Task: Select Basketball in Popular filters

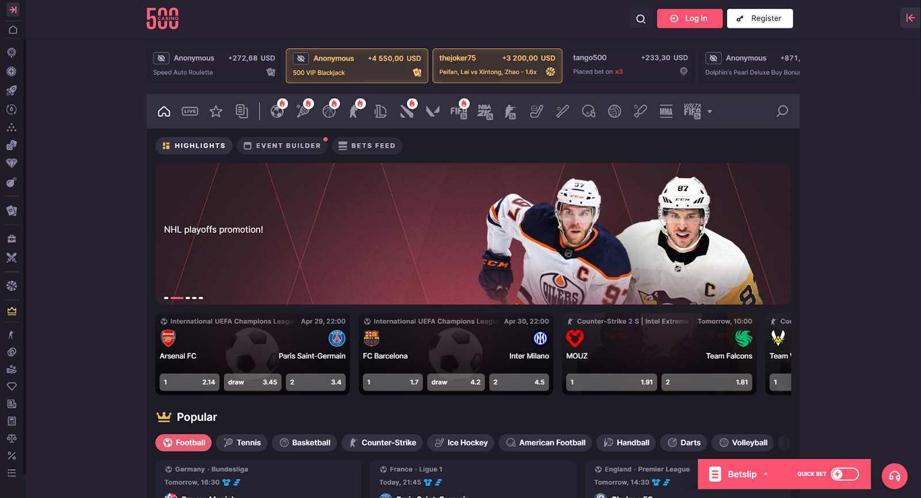Action: tap(305, 443)
